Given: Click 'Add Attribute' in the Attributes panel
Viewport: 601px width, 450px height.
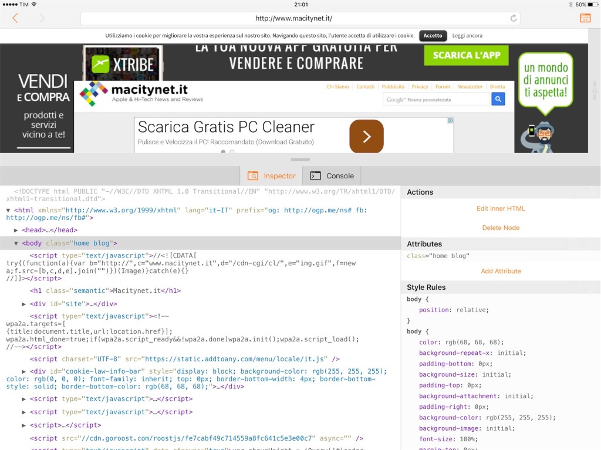Looking at the screenshot, I should 501,271.
